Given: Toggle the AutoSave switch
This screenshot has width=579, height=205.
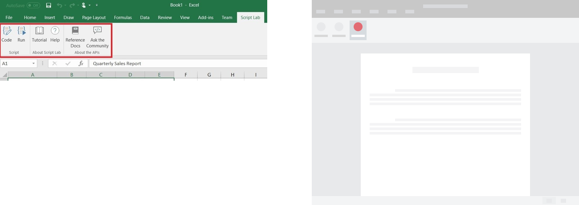Looking at the screenshot, I should (x=33, y=5).
